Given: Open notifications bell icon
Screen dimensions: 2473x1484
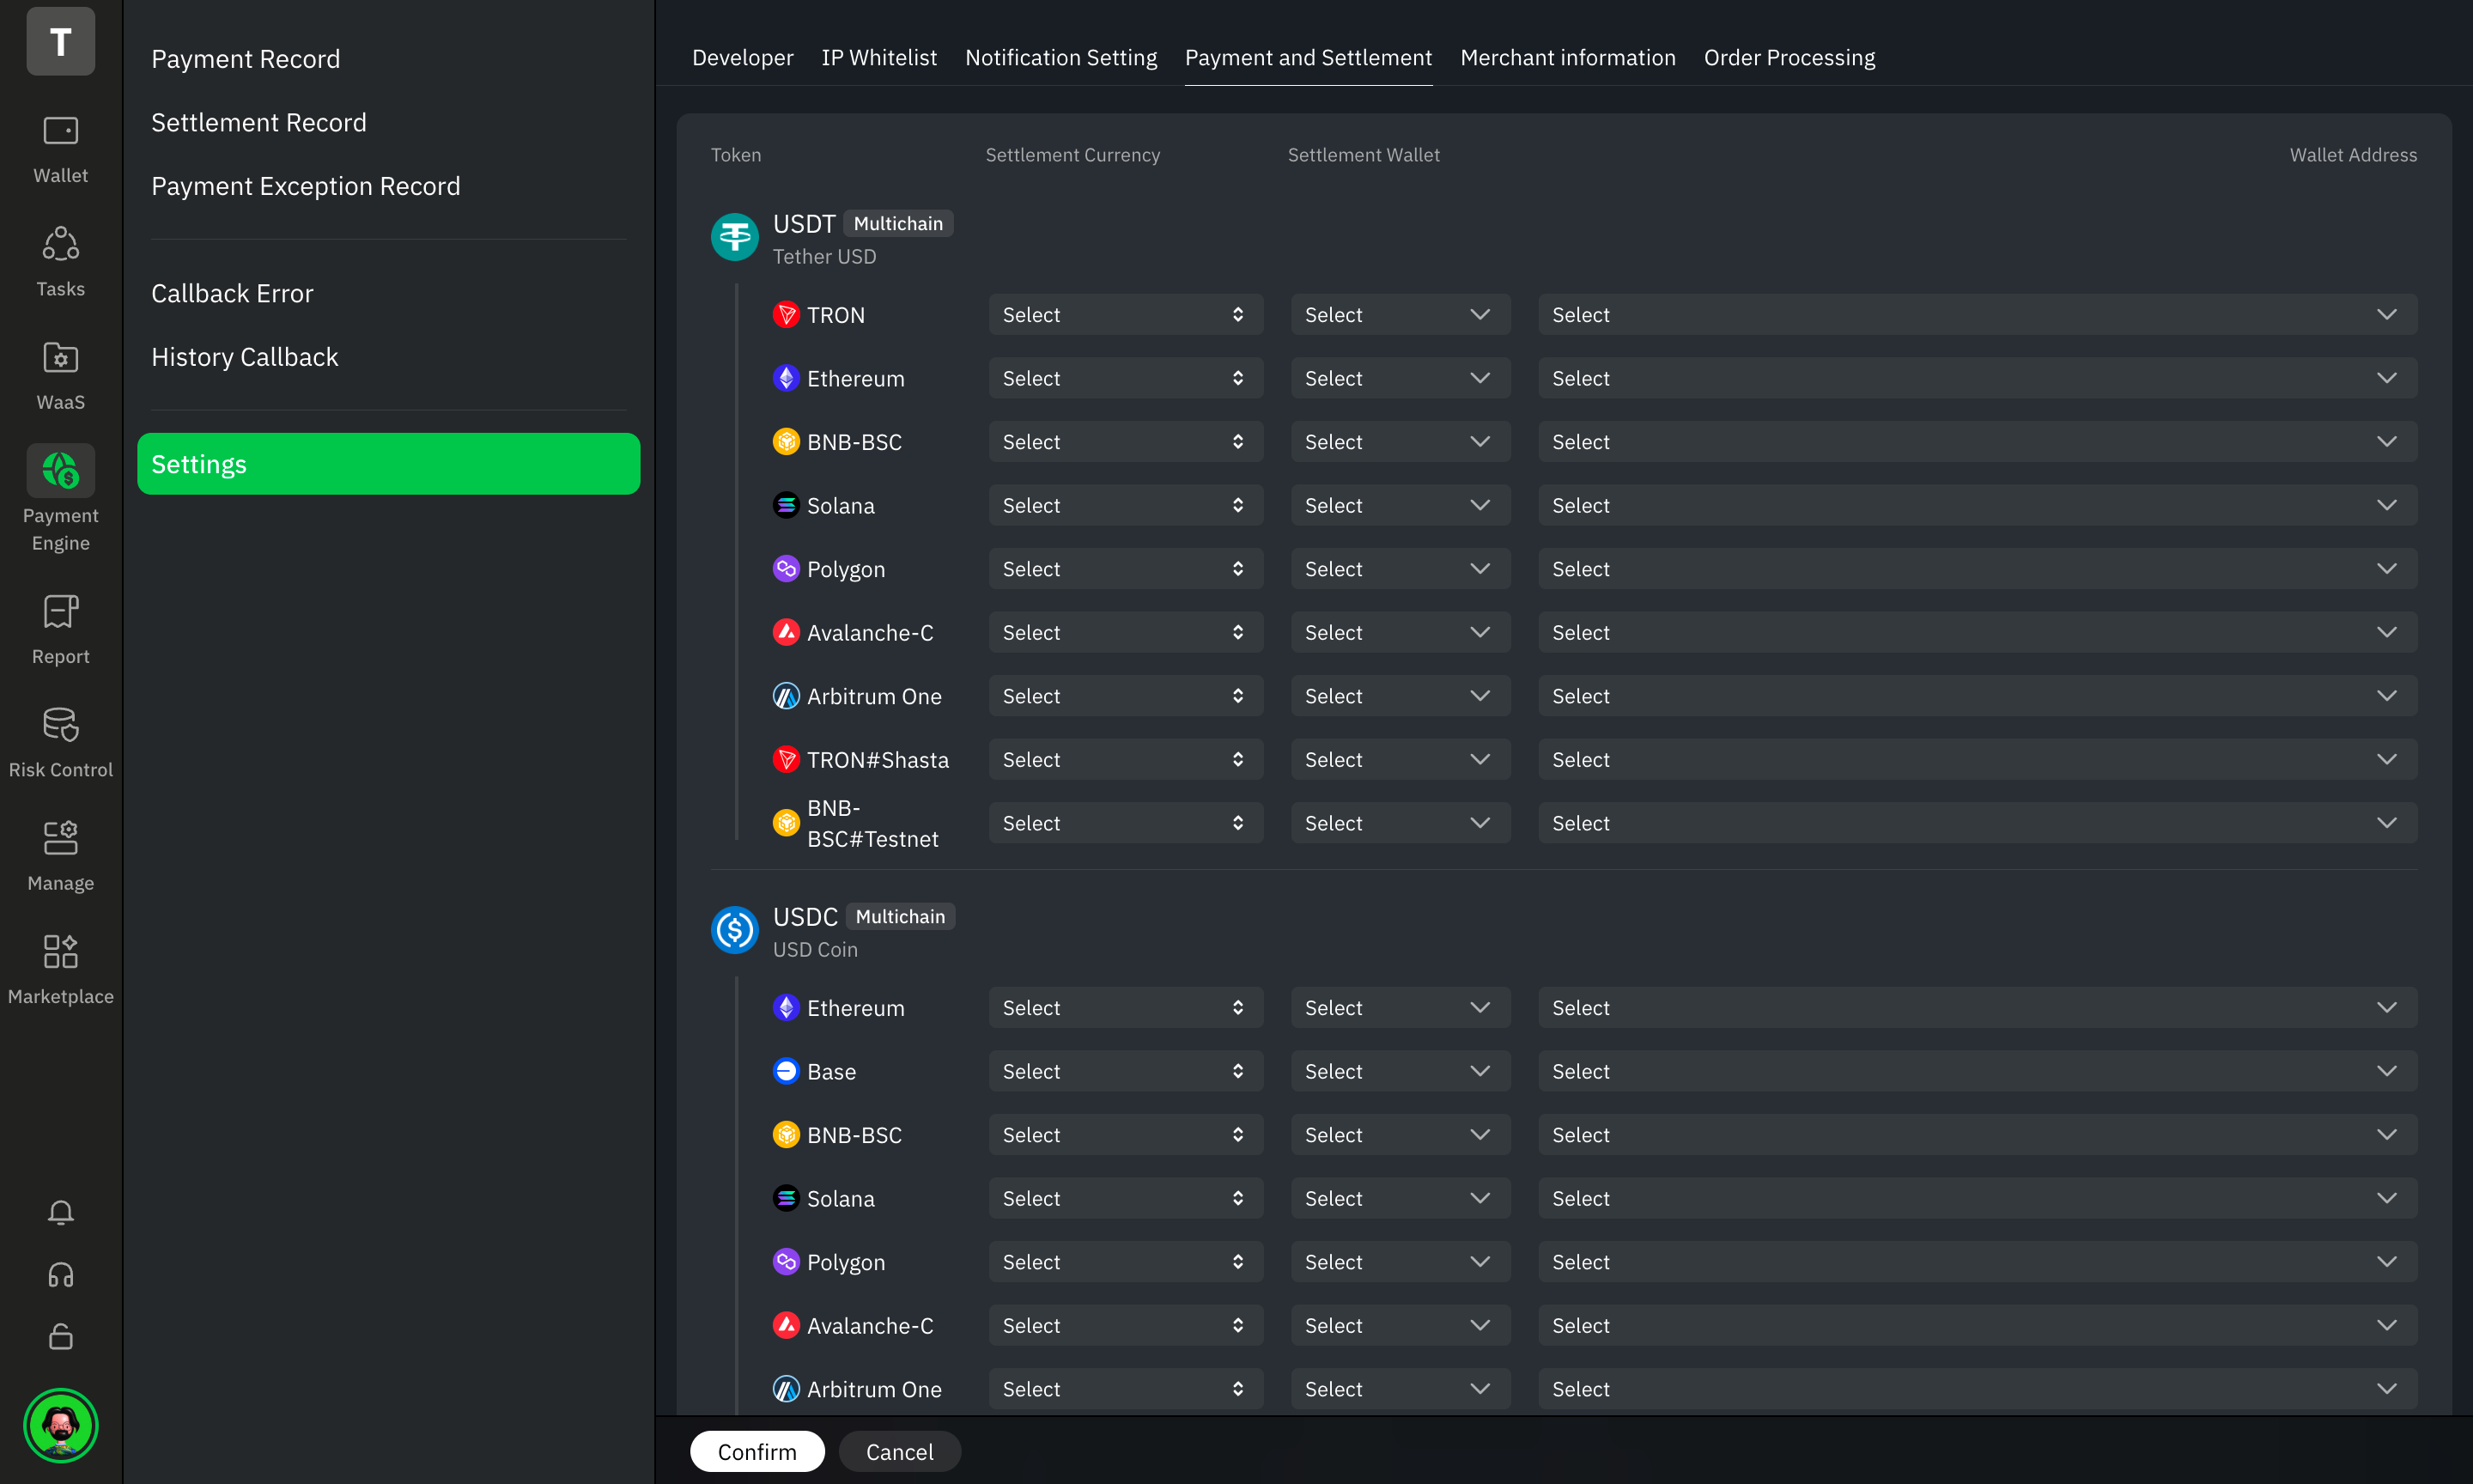Looking at the screenshot, I should [61, 1212].
